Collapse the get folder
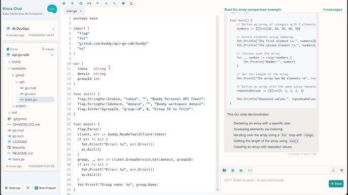 (x=20, y=82)
